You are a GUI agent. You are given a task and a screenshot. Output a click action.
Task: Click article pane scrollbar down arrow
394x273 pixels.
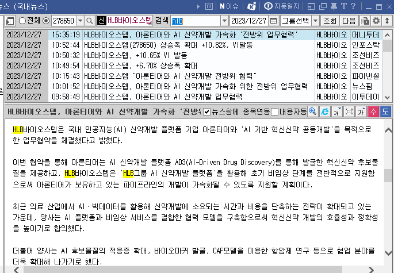[388, 253]
